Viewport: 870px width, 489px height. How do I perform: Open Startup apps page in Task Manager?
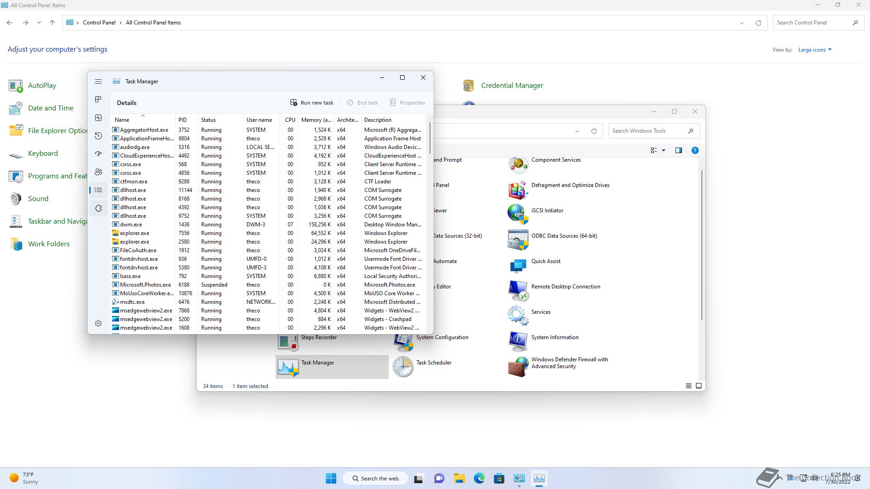98,154
